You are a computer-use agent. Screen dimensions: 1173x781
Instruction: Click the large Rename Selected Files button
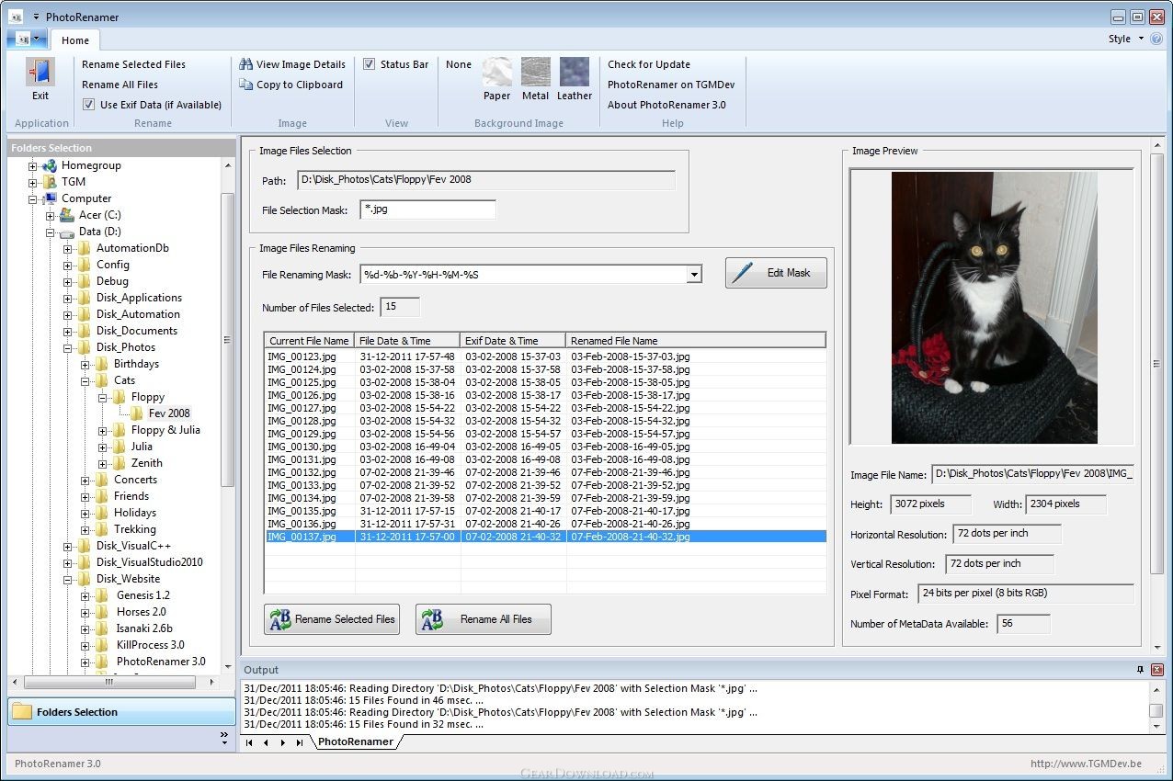[332, 619]
